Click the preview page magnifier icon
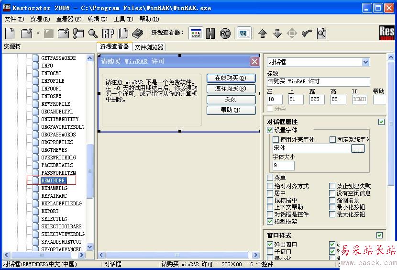This screenshot has height=270, width=397. pos(321,33)
